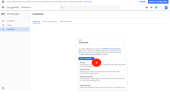Screen dimensions: 170x101
Task: Open the user account avatar
Action: 166,8
